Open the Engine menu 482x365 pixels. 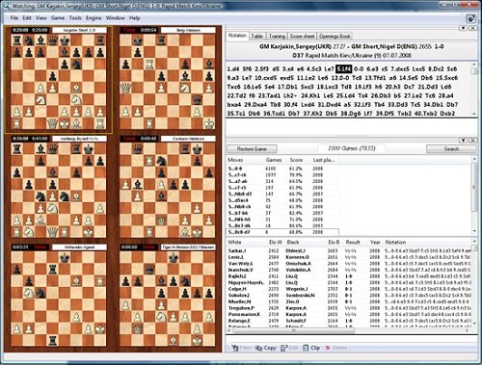pyautogui.click(x=94, y=18)
